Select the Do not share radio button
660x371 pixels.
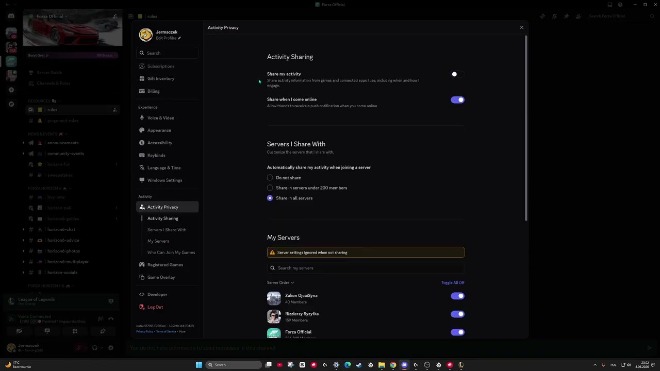point(270,178)
